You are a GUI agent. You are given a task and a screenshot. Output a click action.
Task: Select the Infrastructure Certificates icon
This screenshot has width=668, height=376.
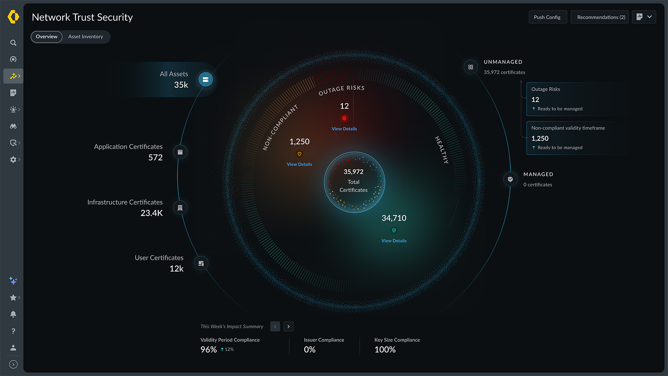(x=180, y=208)
